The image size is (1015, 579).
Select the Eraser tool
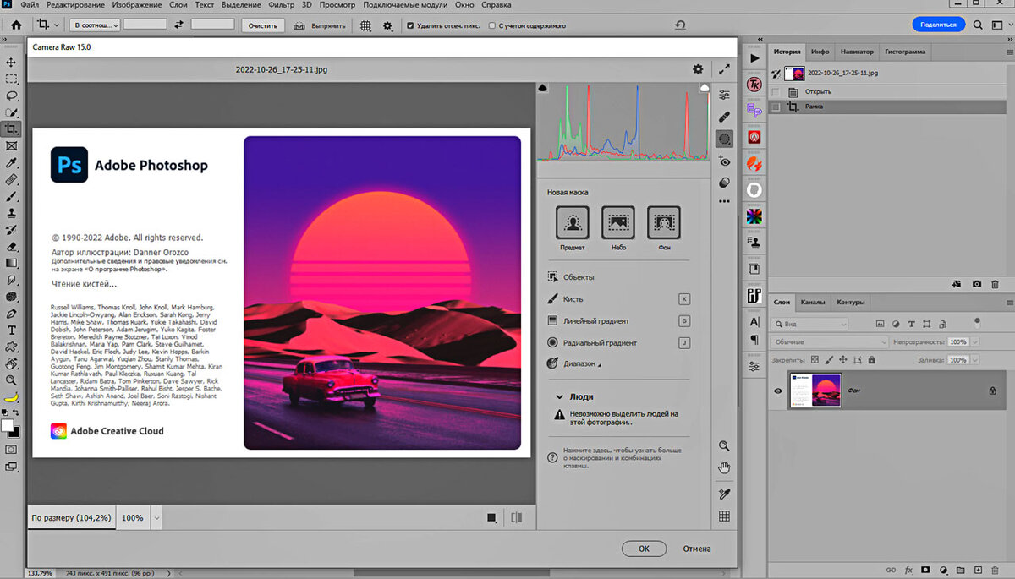point(11,247)
